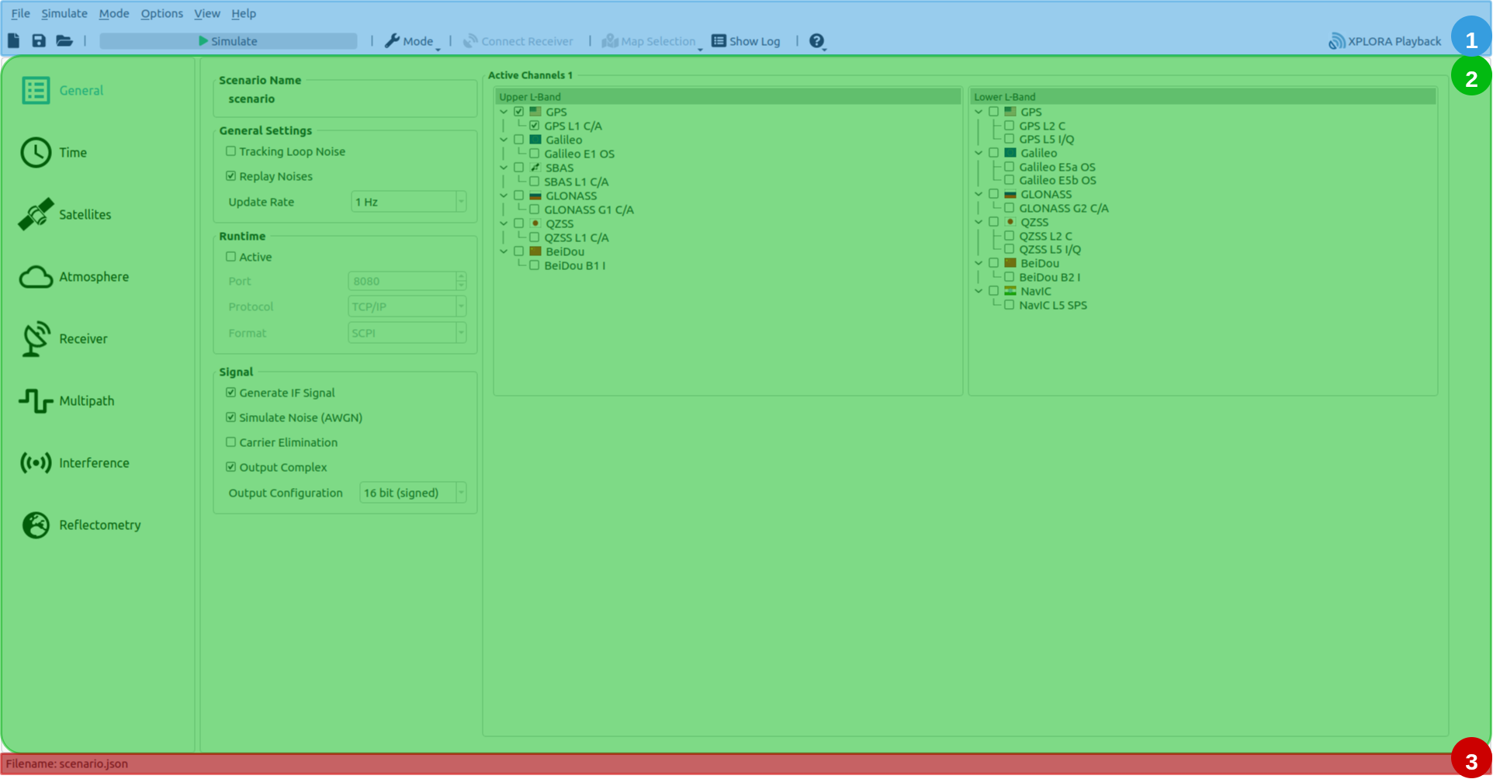Open the Simulate menu

[x=64, y=13]
